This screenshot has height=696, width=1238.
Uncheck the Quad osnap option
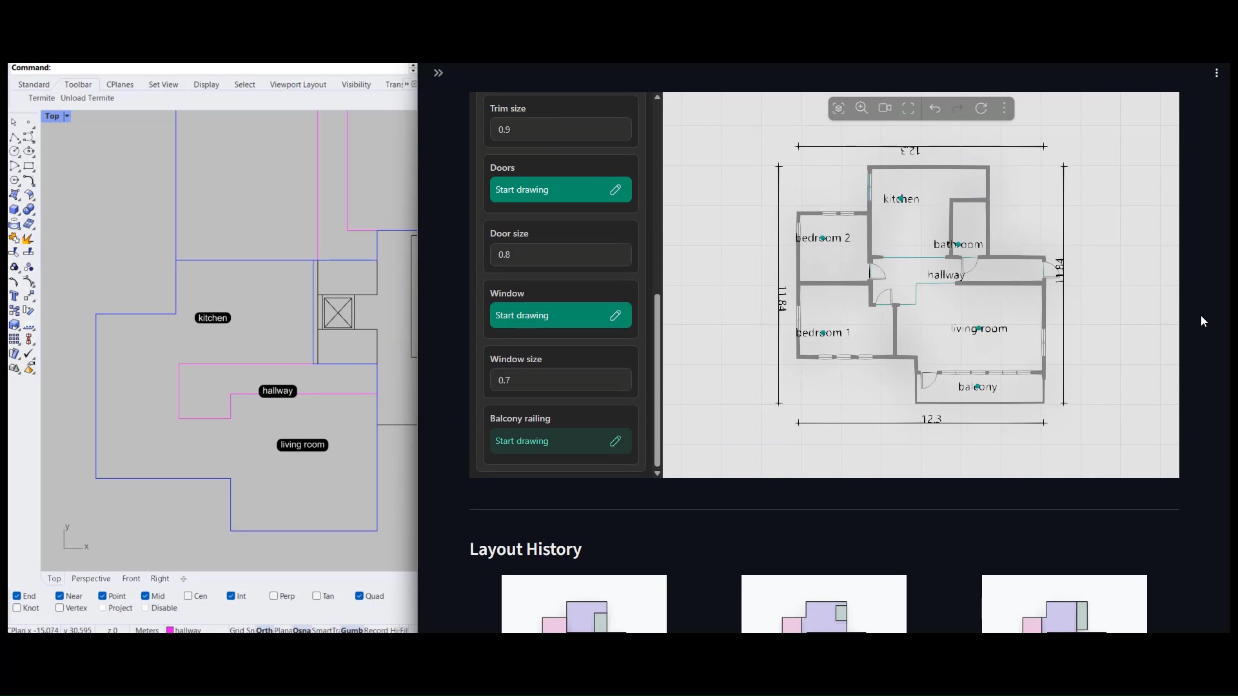click(359, 596)
